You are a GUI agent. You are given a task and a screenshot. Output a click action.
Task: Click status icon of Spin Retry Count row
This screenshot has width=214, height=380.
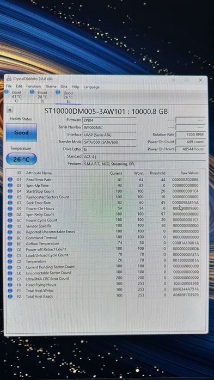click(x=10, y=214)
